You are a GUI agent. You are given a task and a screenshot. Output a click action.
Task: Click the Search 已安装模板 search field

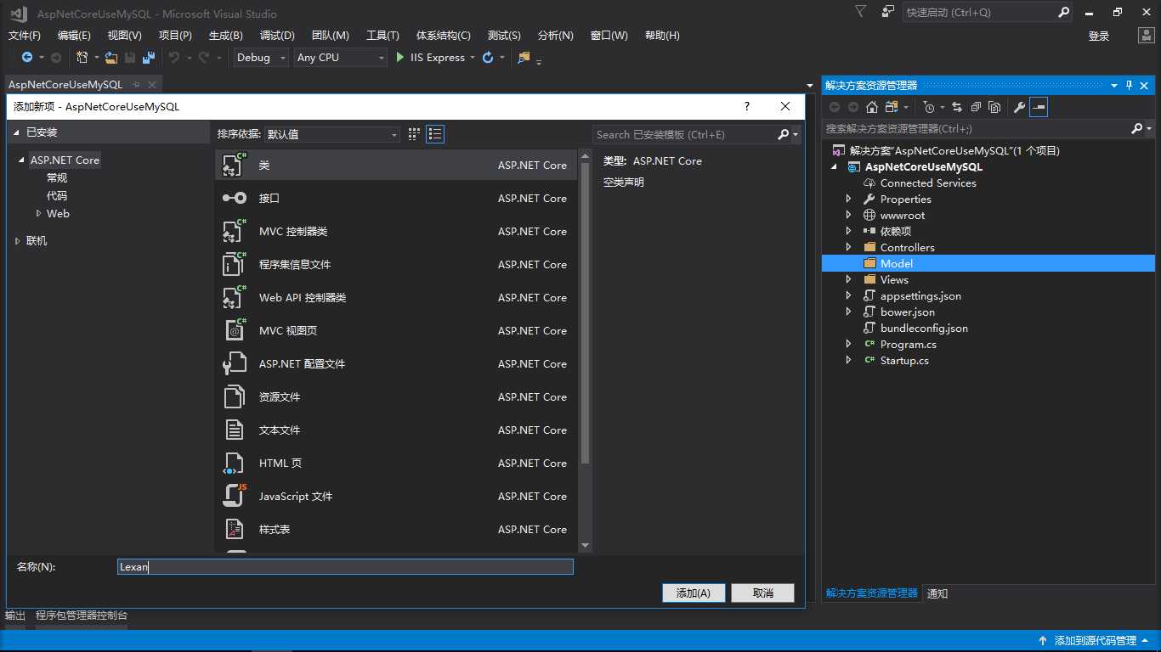point(685,134)
